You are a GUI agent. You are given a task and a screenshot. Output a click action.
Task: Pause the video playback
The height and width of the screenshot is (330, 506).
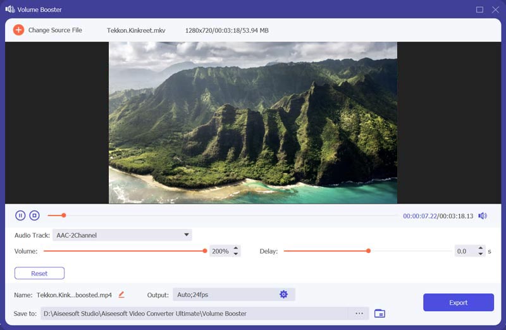[20, 216]
